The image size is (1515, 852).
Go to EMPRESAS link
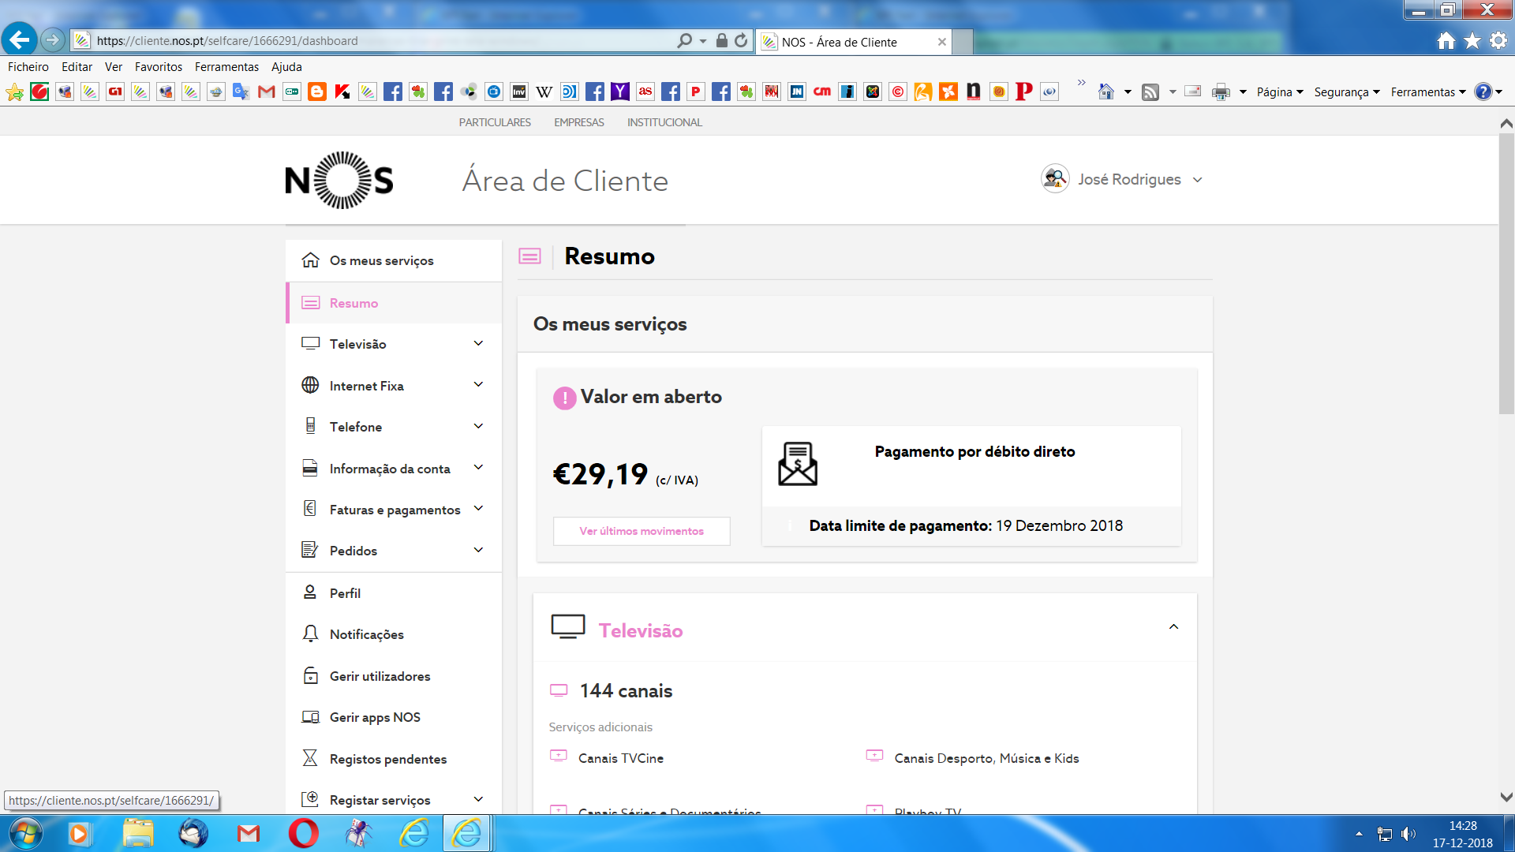coord(579,122)
